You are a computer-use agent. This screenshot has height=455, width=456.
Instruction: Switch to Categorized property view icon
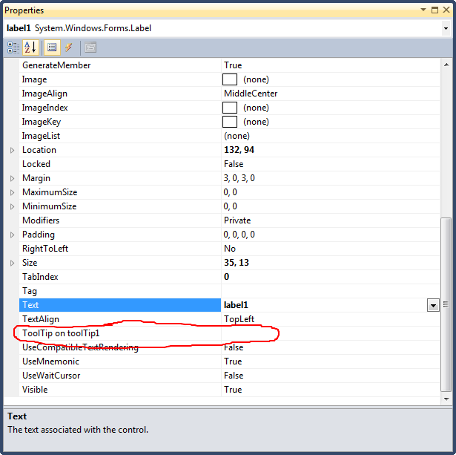(13, 48)
